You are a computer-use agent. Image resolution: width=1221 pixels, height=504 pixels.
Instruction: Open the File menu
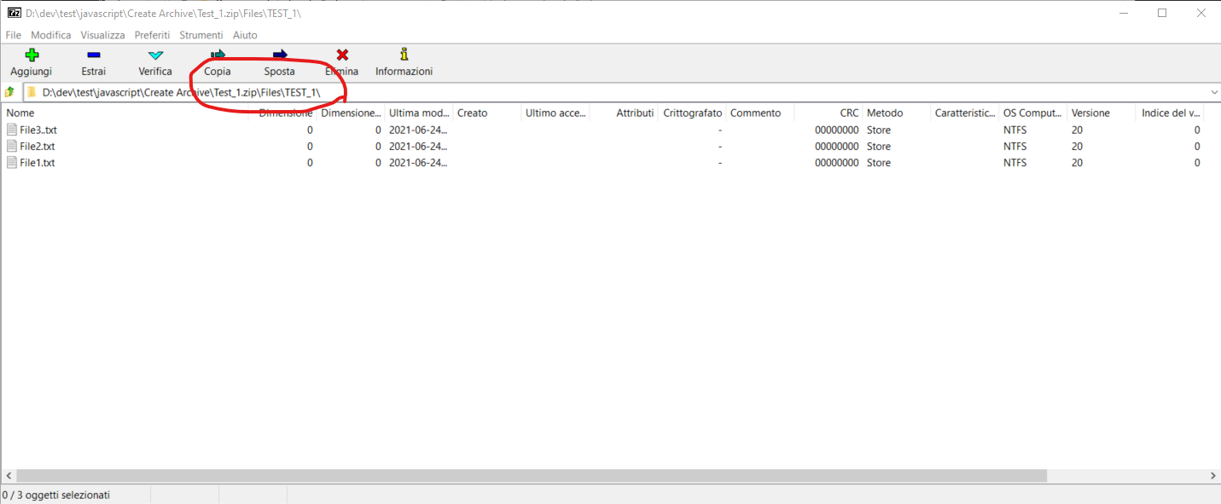click(13, 35)
